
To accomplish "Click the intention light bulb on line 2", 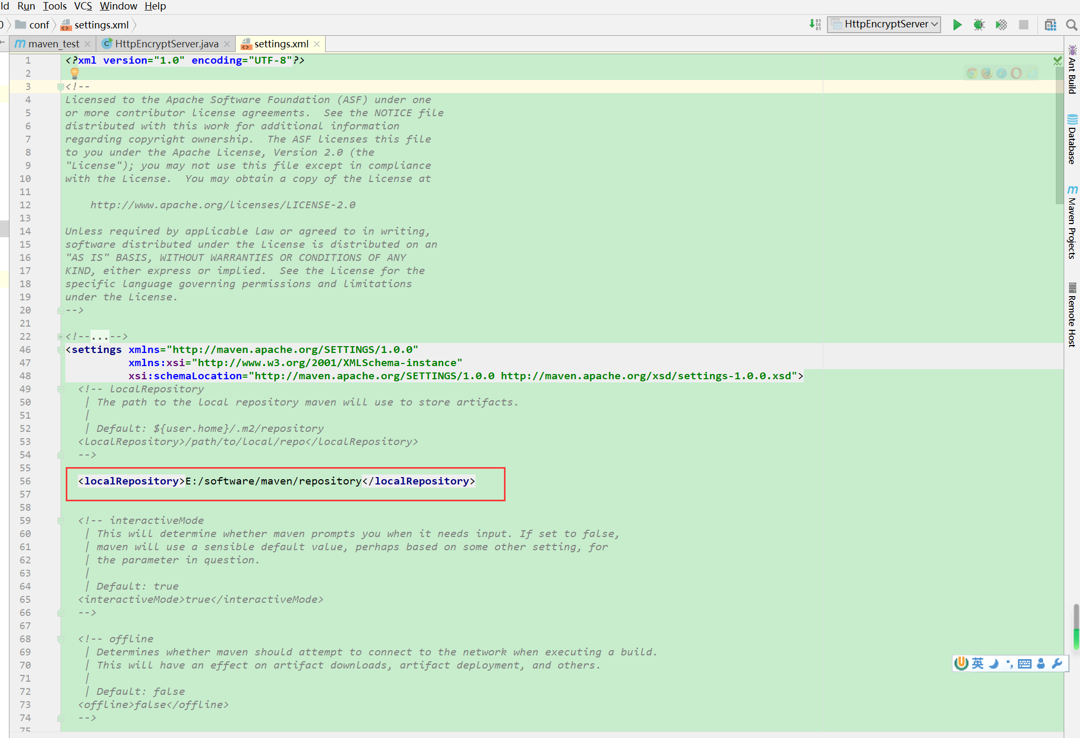I will (x=75, y=73).
